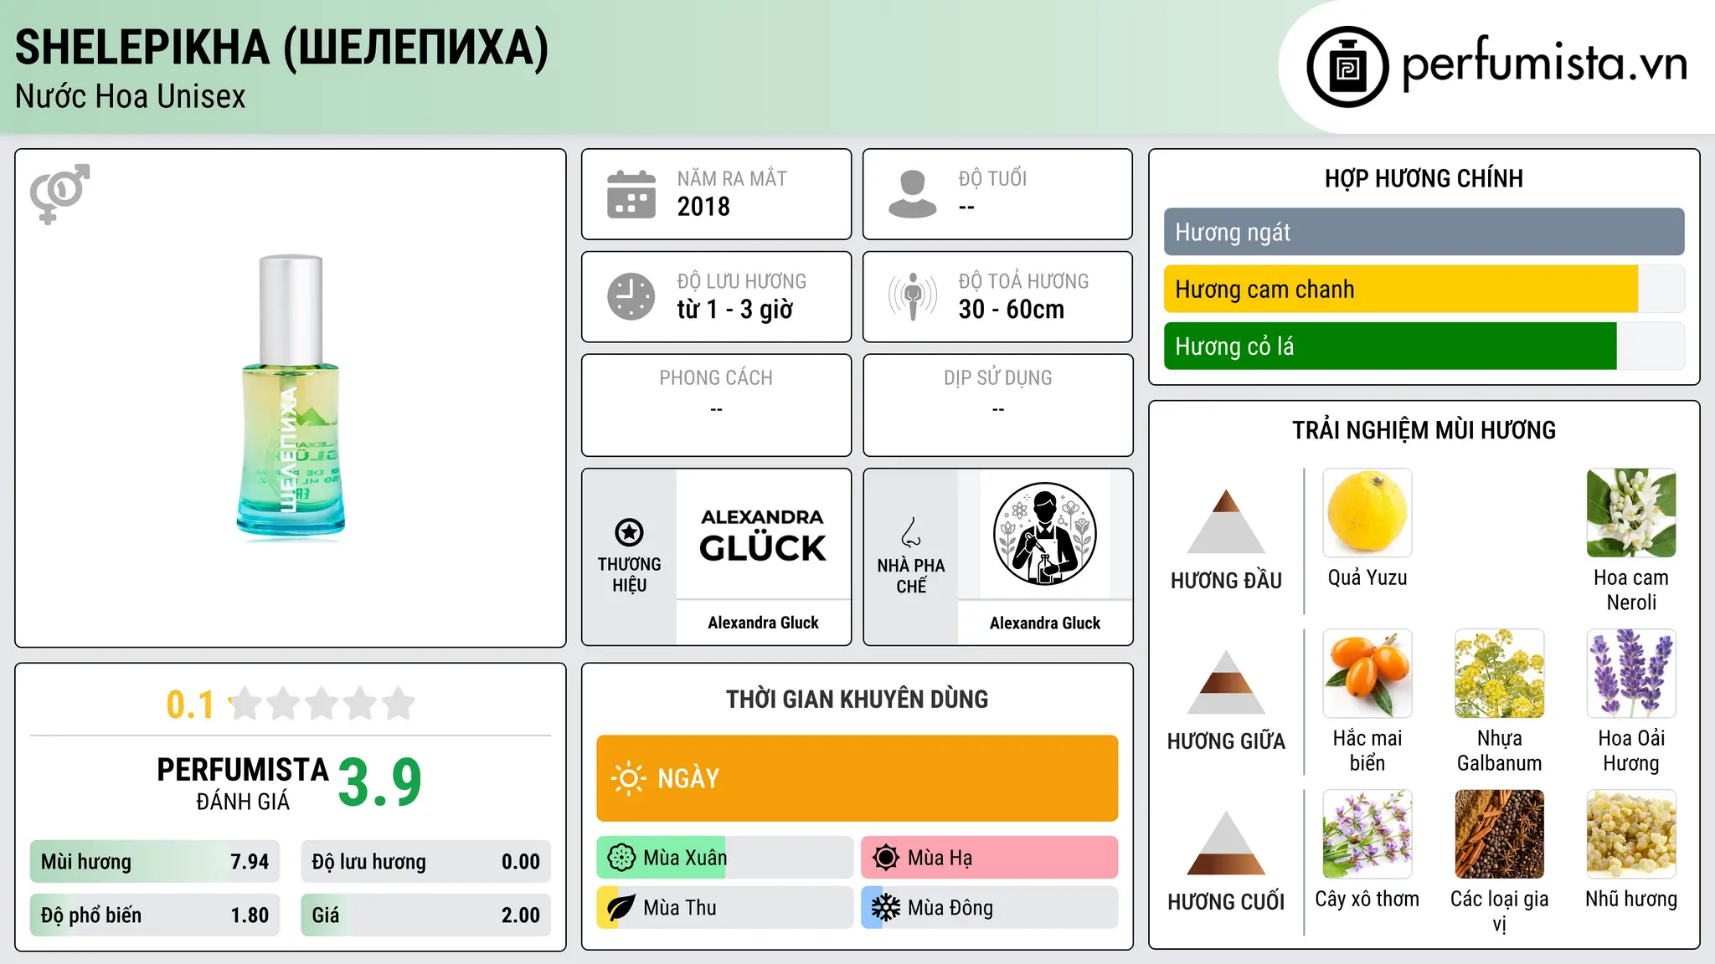Screen dimensions: 1715x964
Task: Click the nose icon above Nhà pha chế
Action: click(x=911, y=532)
